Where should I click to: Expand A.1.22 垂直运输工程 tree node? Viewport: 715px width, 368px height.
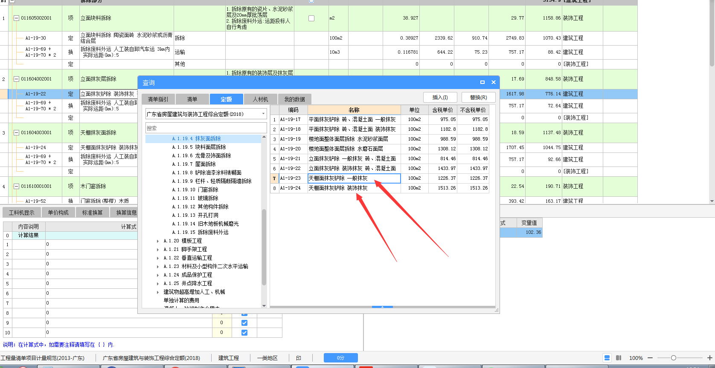158,258
